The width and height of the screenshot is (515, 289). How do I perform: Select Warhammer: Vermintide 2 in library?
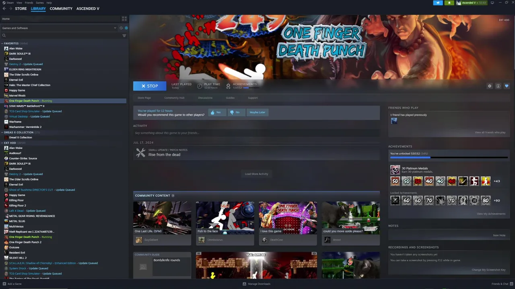tap(25, 127)
